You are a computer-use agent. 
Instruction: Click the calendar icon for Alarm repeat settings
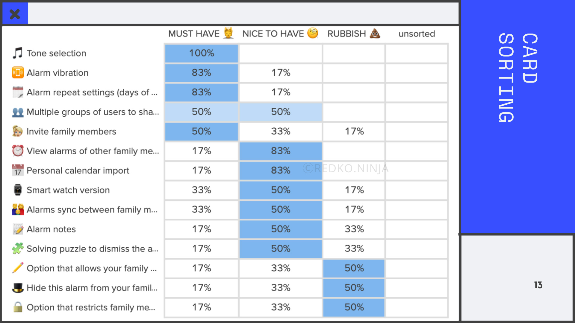click(x=18, y=92)
